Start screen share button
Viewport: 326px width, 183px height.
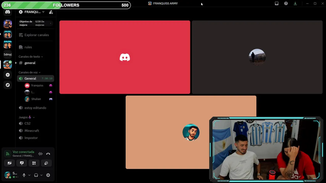[x=22, y=163]
